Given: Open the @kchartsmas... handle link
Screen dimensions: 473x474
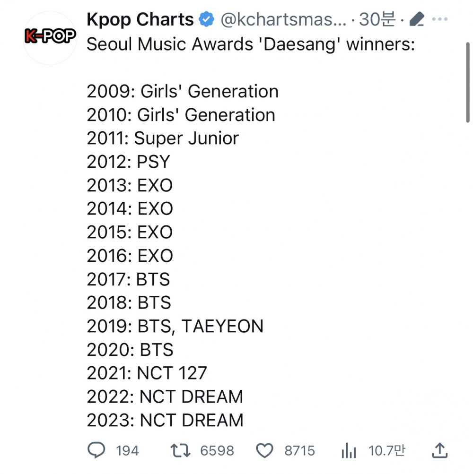Looking at the screenshot, I should click(x=283, y=20).
